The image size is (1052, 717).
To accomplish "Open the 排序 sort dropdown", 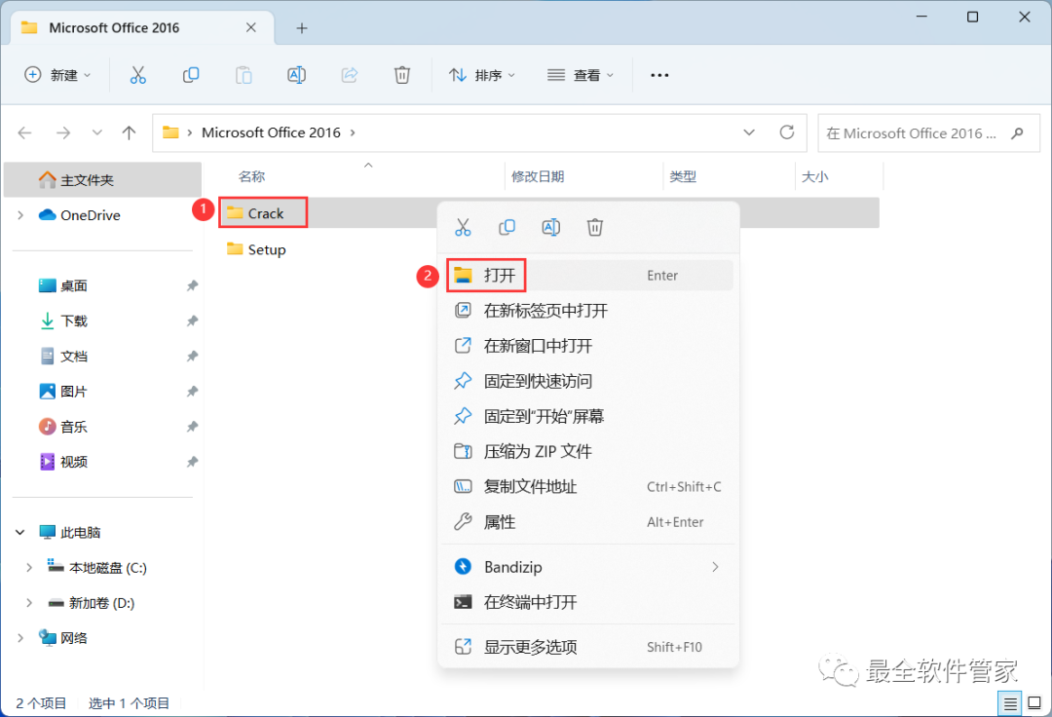I will pos(482,75).
